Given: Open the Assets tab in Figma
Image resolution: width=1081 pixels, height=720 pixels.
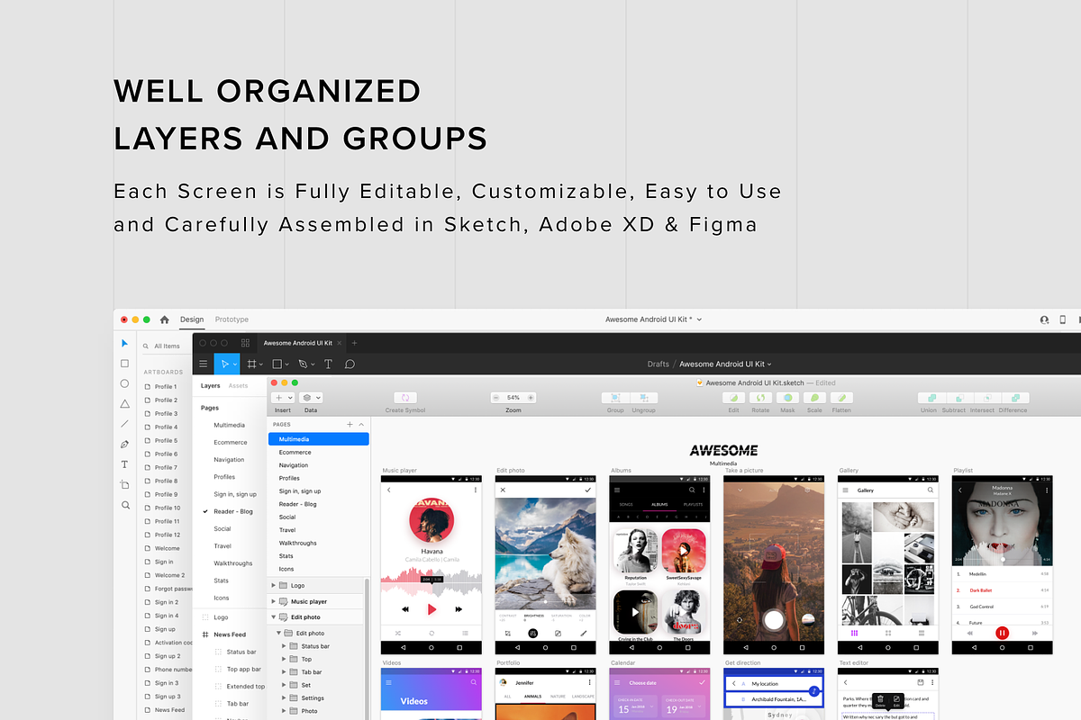Looking at the screenshot, I should (238, 386).
